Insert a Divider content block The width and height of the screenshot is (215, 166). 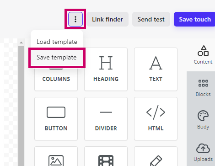(106, 118)
